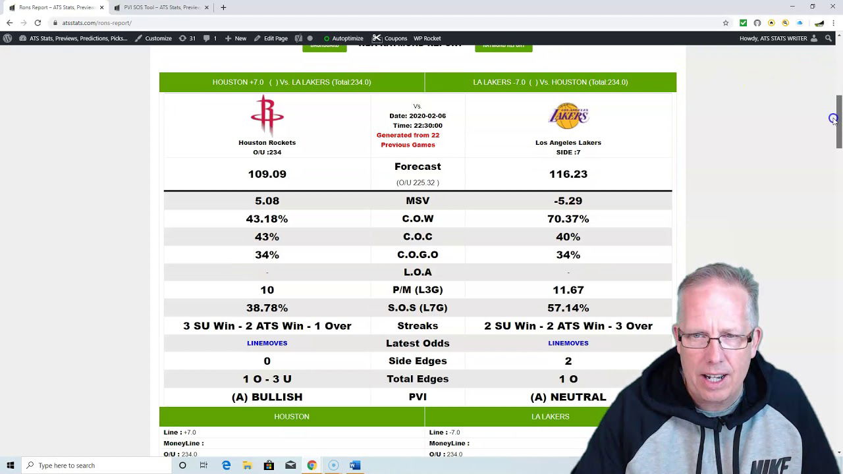Click the admin bar search magnifier icon
Viewport: 843px width, 474px height.
coord(829,38)
